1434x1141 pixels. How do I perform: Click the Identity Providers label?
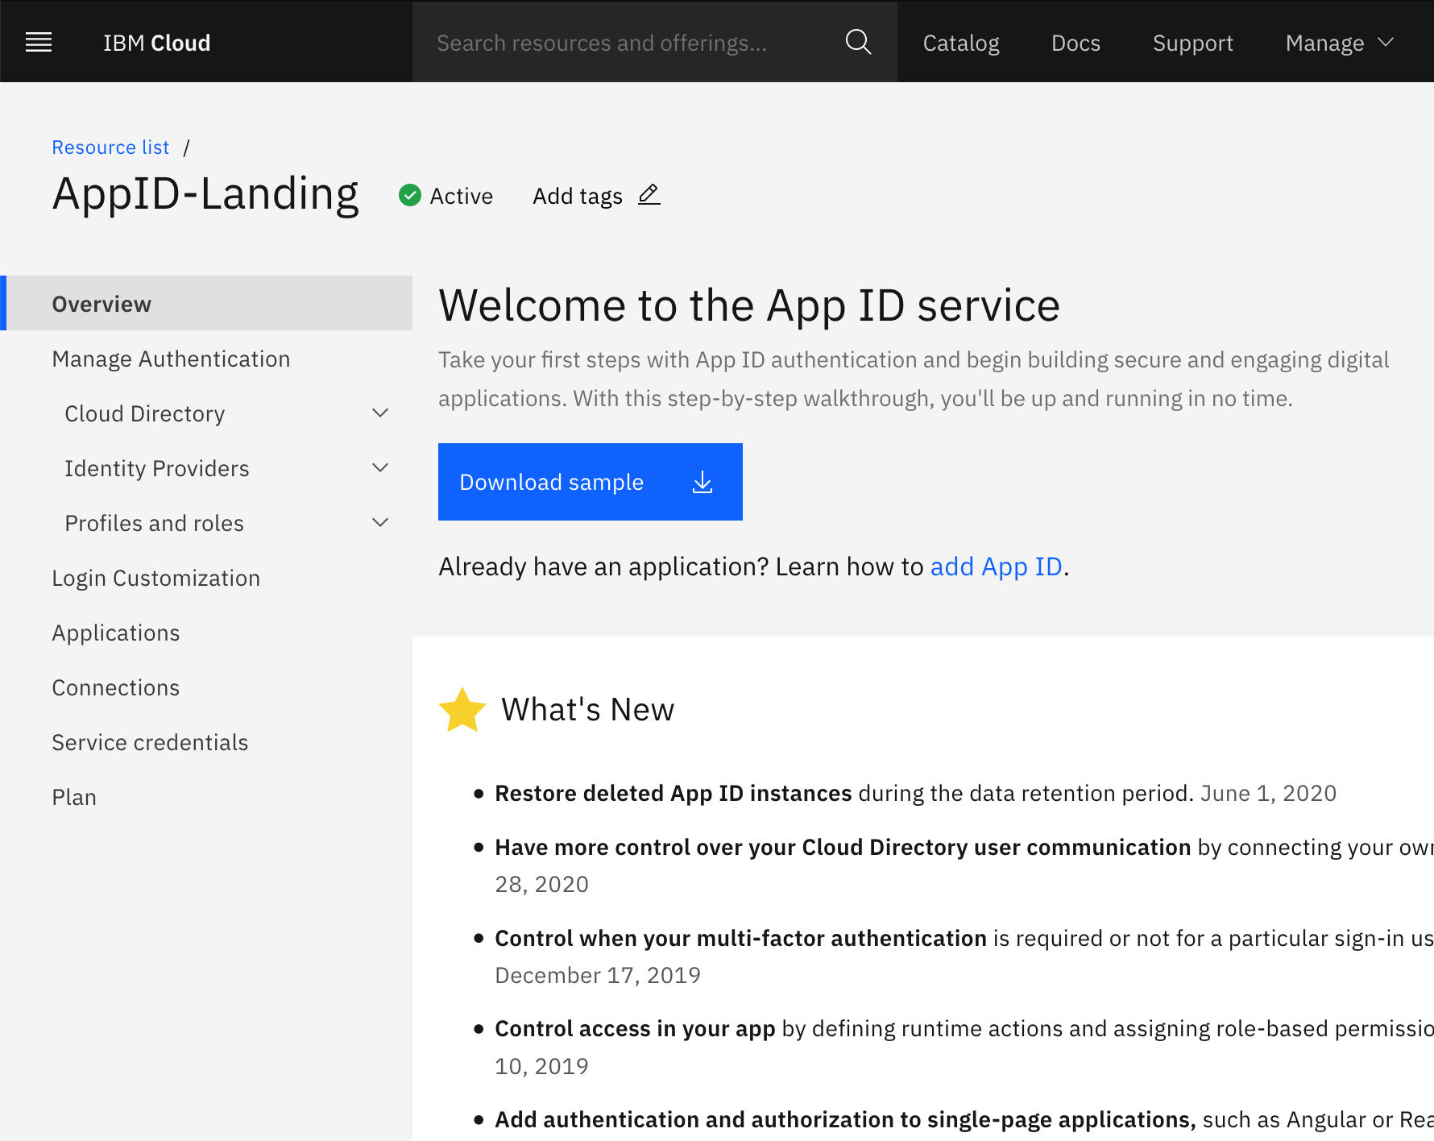pos(157,468)
